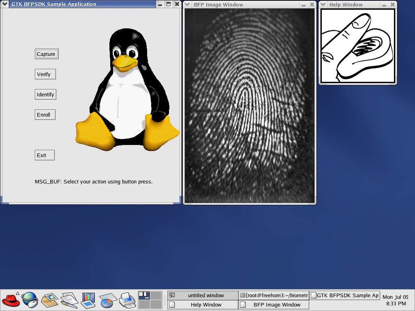Click the Tux penguin image
Image resolution: width=415 pixels, height=311 pixels.
click(127, 91)
